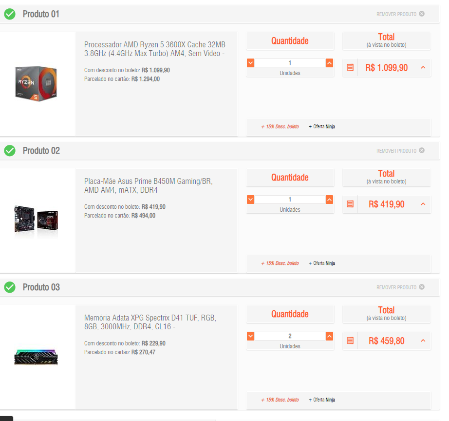Image resolution: width=449 pixels, height=421 pixels.
Task: Click the Ryzen 5 processor box thumbnail
Action: [36, 83]
